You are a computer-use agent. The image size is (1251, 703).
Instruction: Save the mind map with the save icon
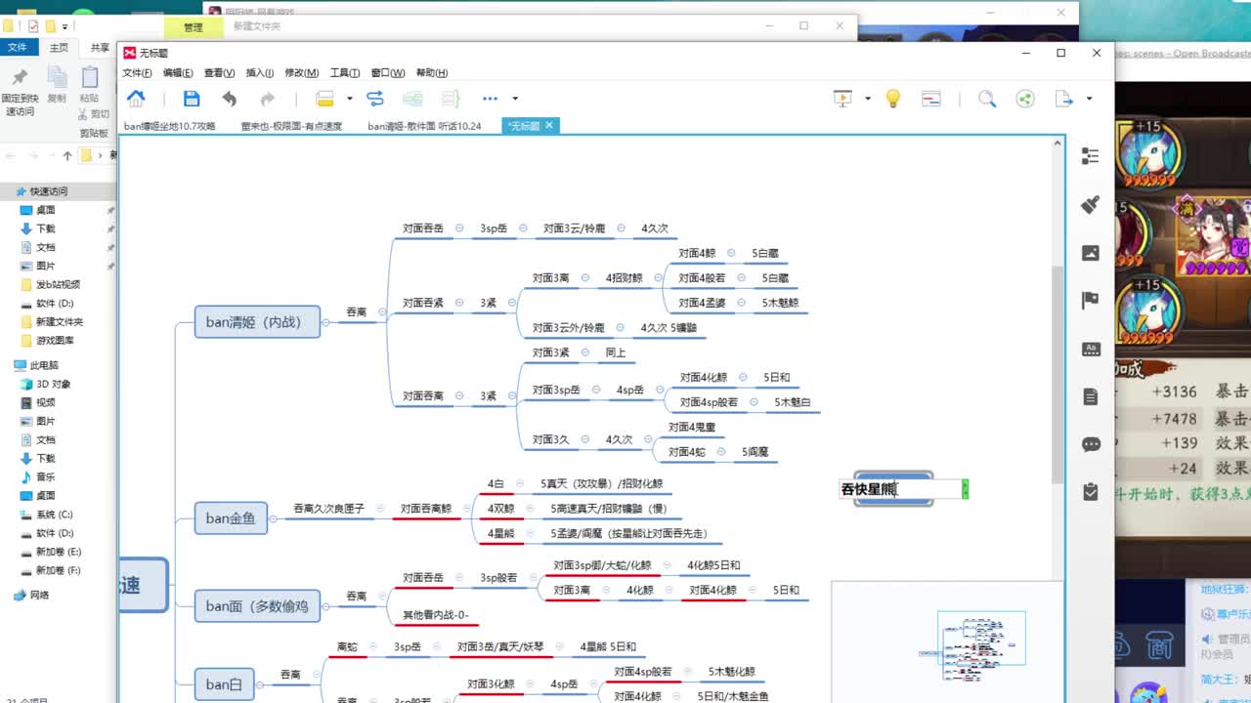pos(192,98)
